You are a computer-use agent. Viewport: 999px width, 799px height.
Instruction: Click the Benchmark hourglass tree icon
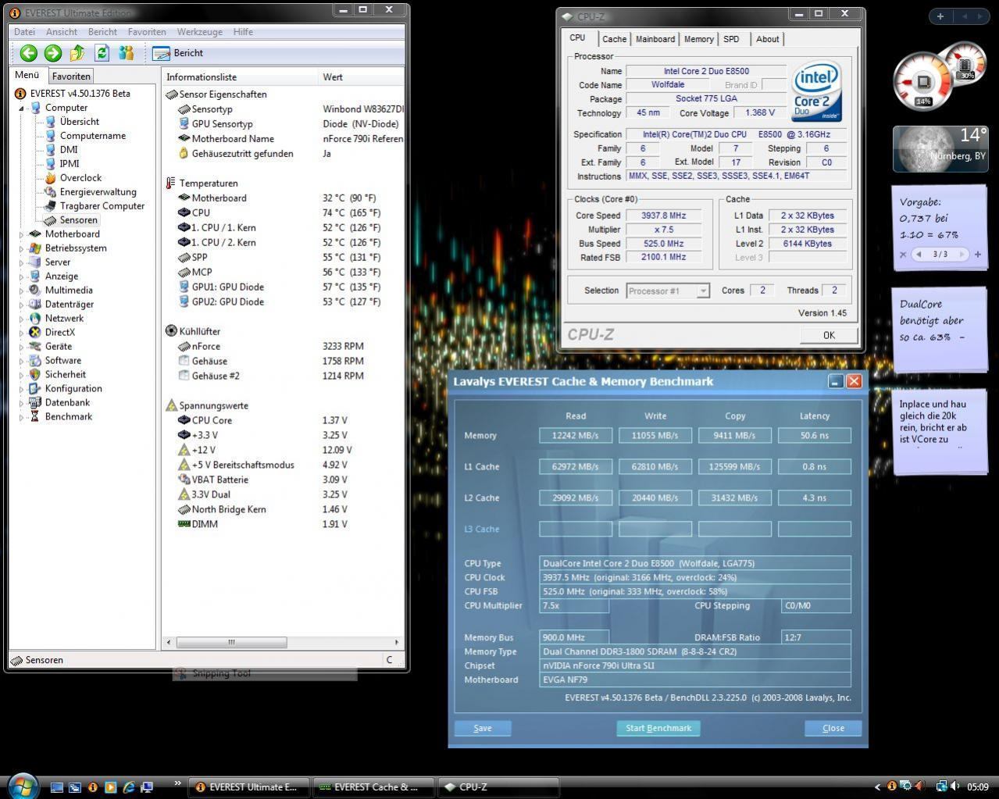(35, 417)
